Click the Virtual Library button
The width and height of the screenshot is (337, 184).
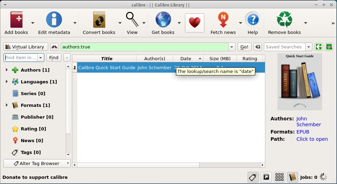coord(26,47)
